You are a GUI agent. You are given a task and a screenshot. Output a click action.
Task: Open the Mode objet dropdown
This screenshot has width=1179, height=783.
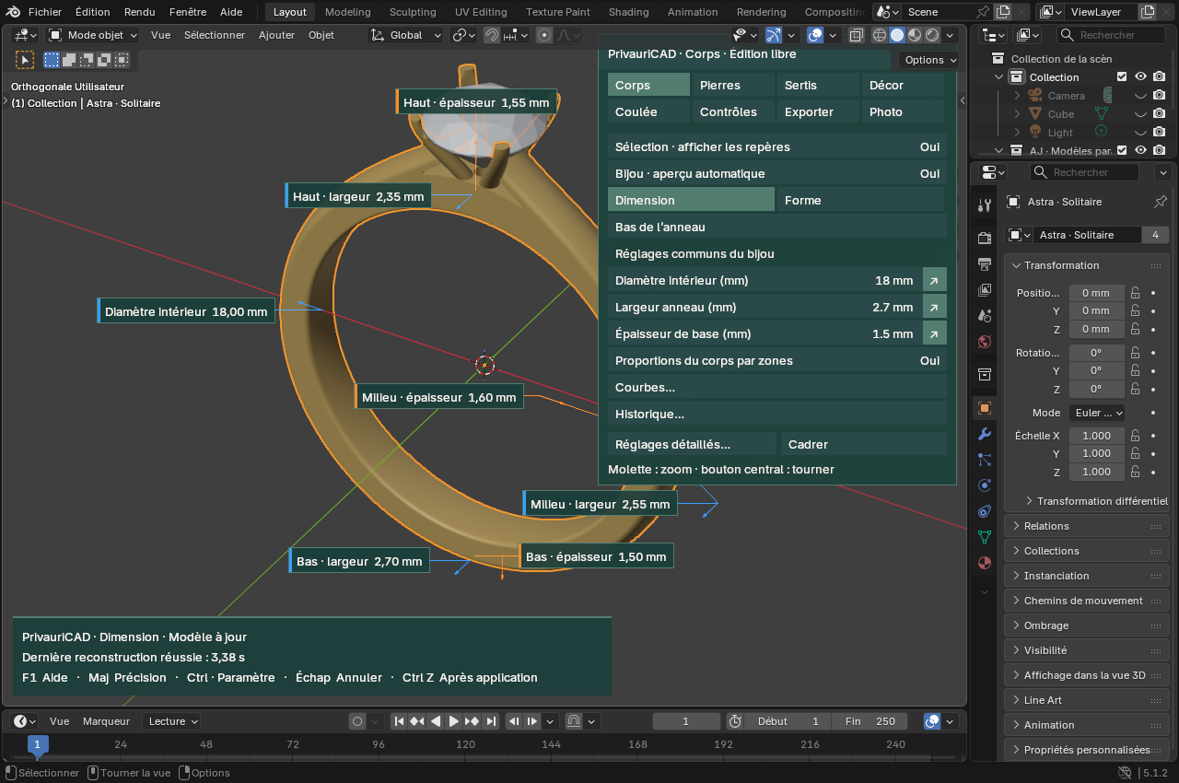93,35
